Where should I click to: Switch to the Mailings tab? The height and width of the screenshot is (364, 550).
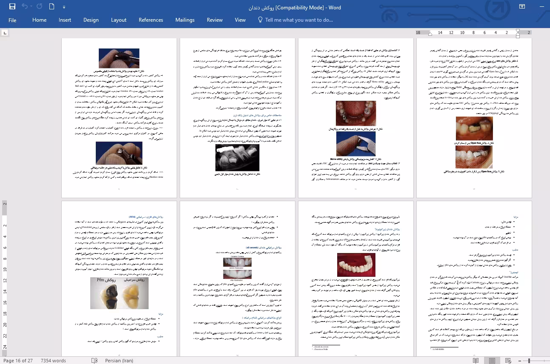(x=185, y=20)
